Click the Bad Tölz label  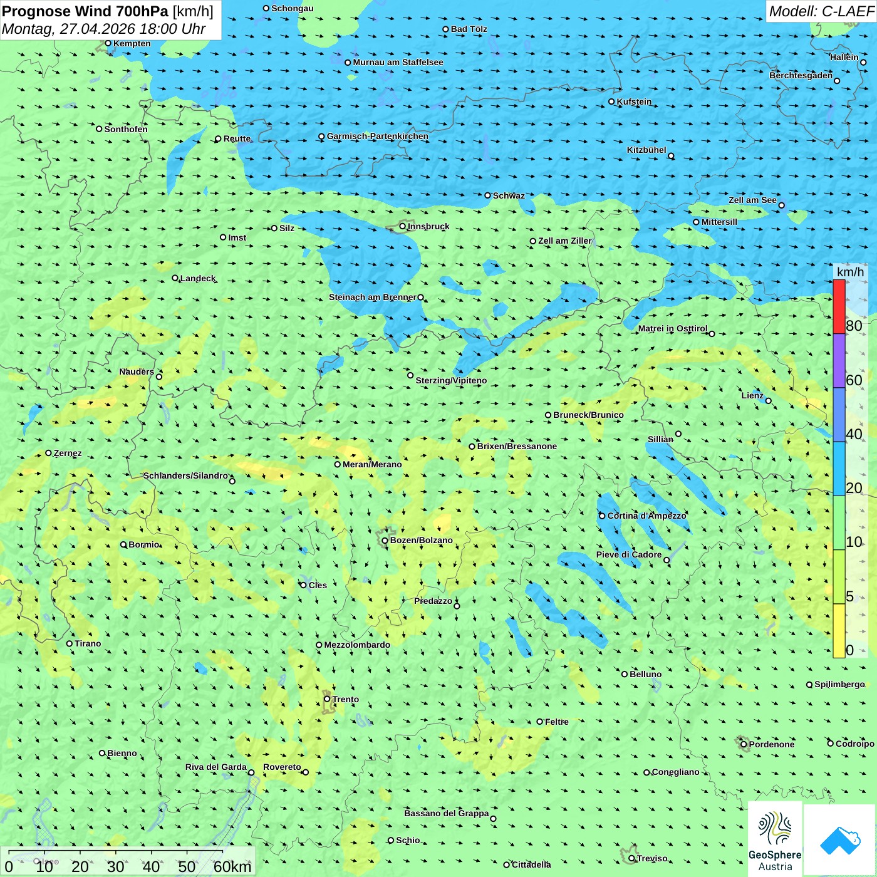(469, 29)
